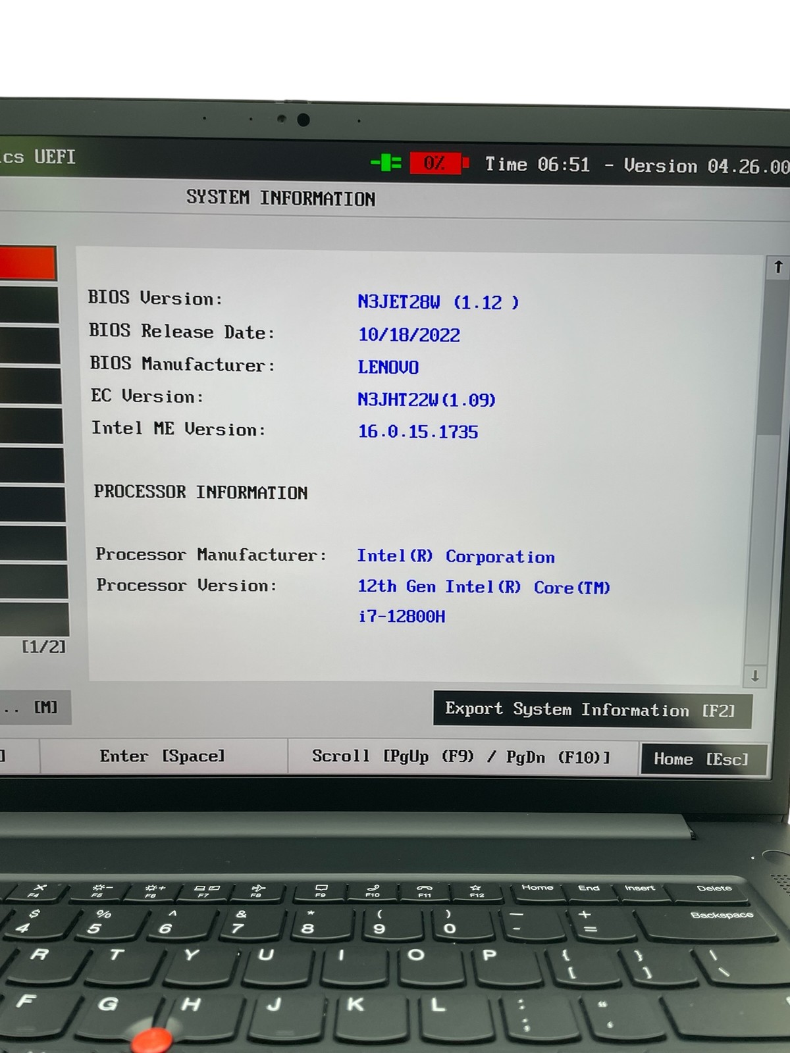This screenshot has width=790, height=1053.
Task: Click BIOS version value N3JET28W (1.12)
Action: pos(438,302)
